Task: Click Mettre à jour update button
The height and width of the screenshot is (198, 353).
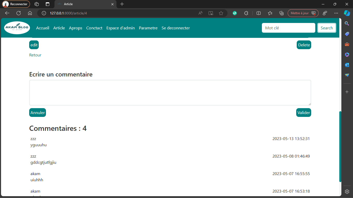Action: tap(303, 13)
